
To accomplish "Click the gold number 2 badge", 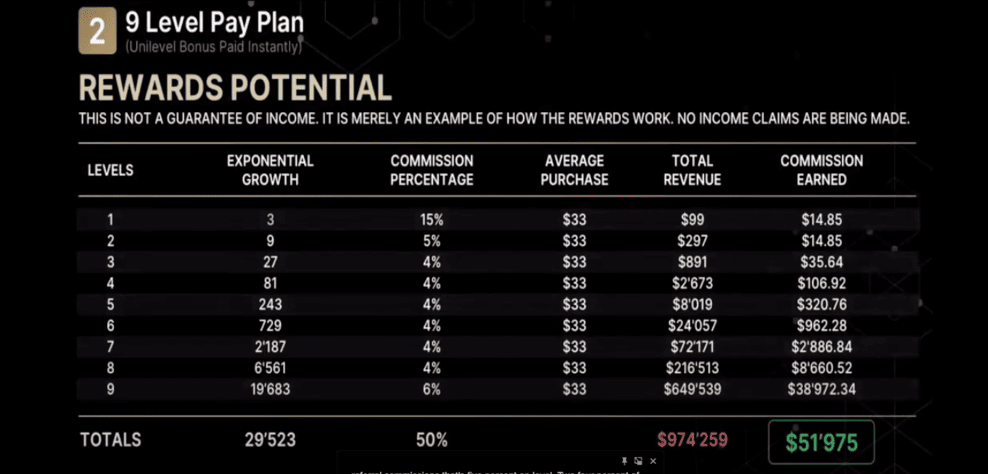I will click(97, 30).
